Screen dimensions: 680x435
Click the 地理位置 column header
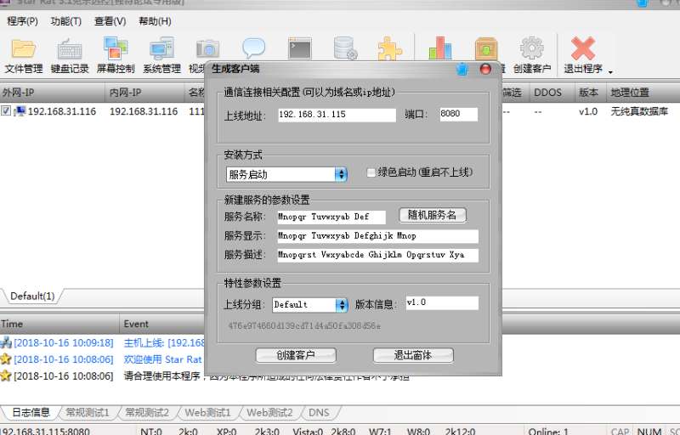point(643,93)
